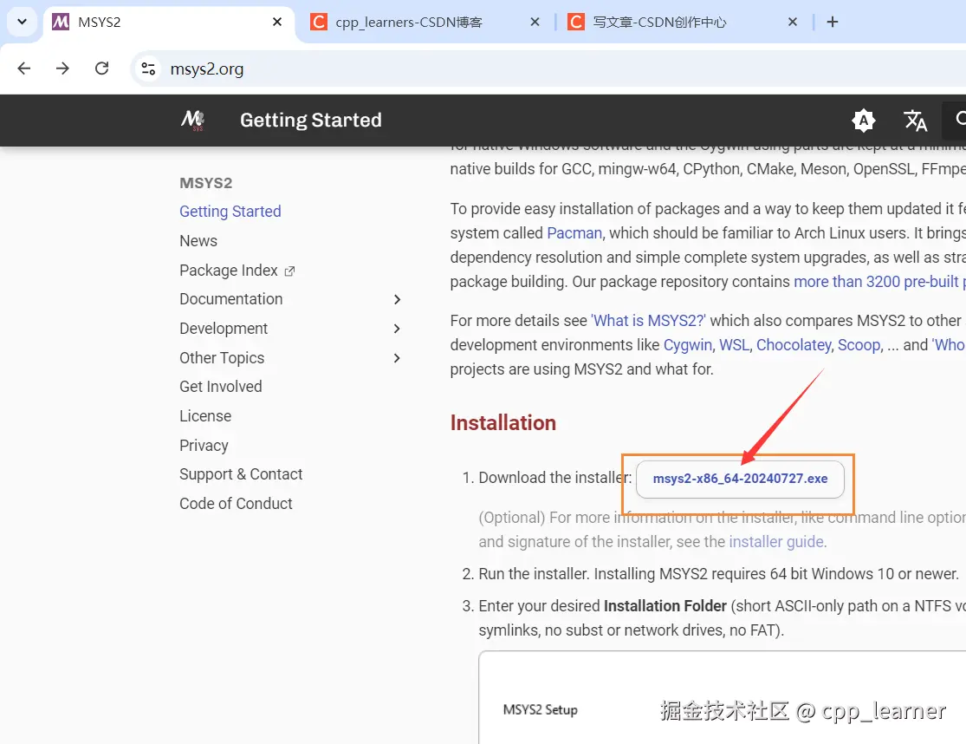The height and width of the screenshot is (744, 966).
Task: Follow the Pacman link
Action: 574,233
